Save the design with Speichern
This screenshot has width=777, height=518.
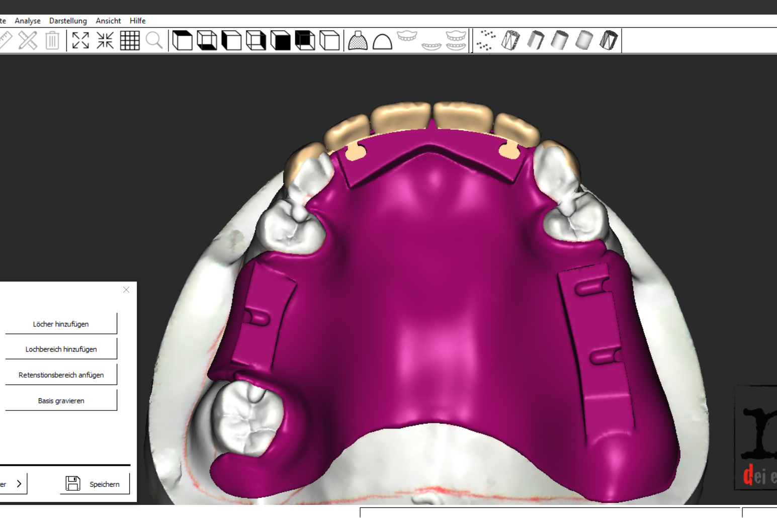[x=95, y=484]
